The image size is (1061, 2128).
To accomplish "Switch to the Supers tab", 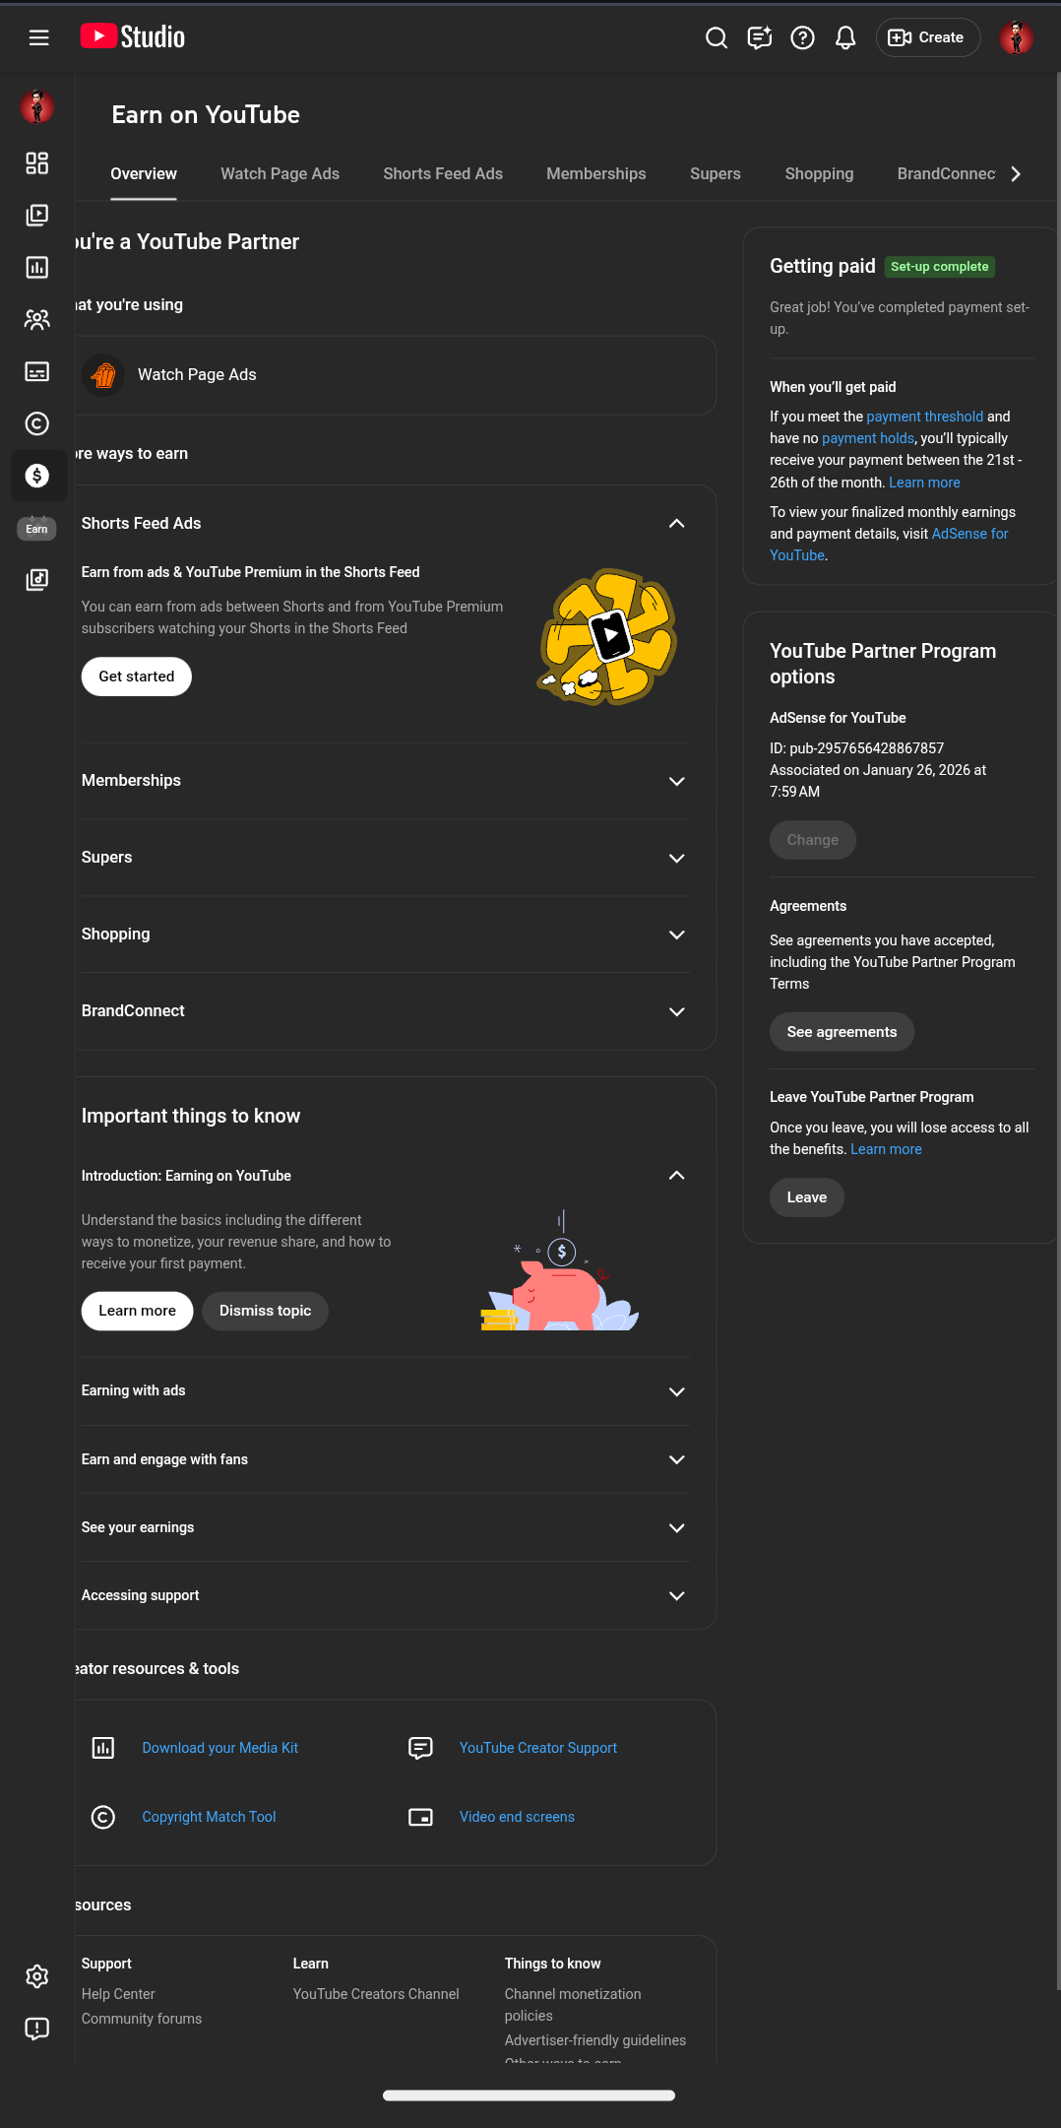I will 716,173.
